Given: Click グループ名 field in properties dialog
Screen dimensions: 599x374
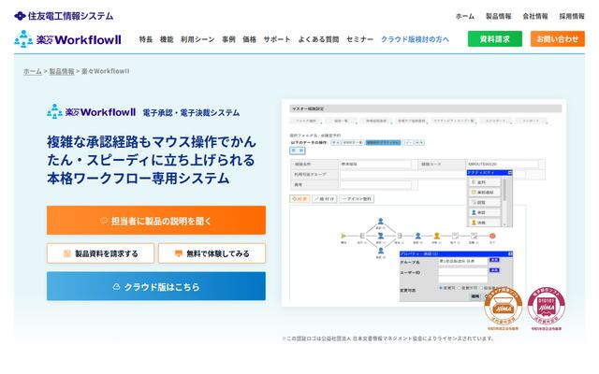Looking at the screenshot, I should [x=462, y=262].
